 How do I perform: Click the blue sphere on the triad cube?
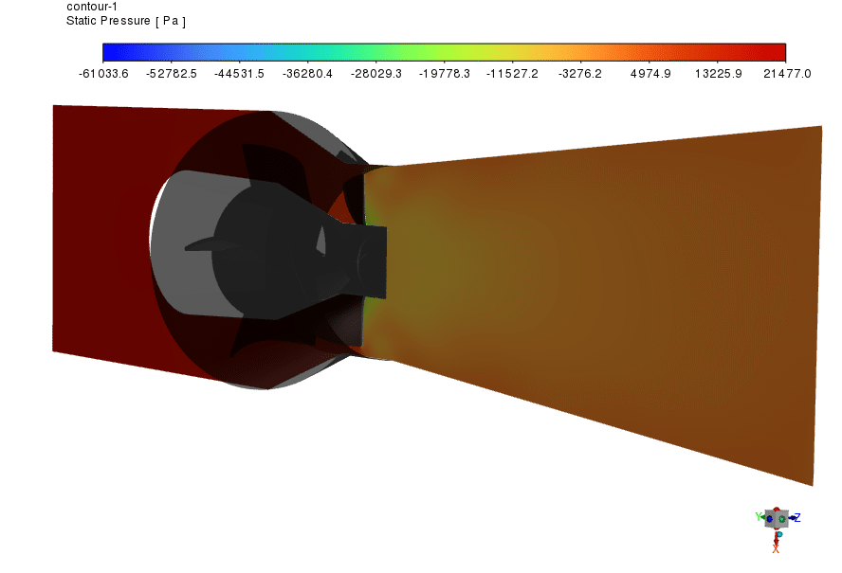pyautogui.click(x=769, y=518)
